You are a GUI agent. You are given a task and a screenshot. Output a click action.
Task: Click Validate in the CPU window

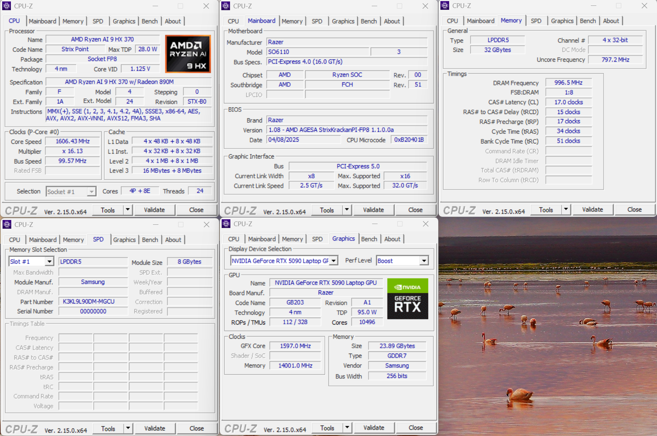(154, 210)
